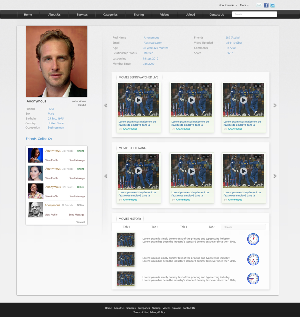Click the Friends Online (2) counter

tap(39, 139)
